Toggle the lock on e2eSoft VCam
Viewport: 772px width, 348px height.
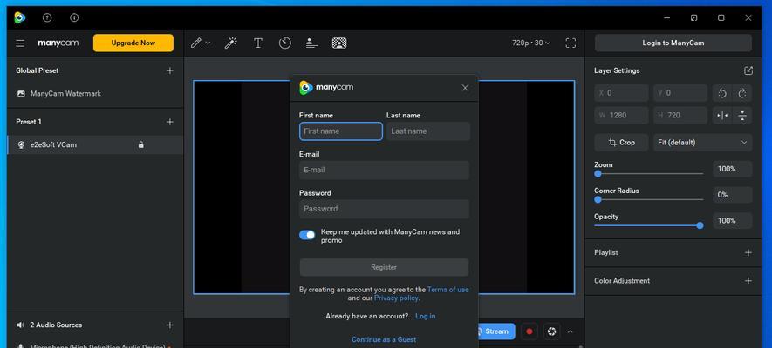tap(141, 144)
